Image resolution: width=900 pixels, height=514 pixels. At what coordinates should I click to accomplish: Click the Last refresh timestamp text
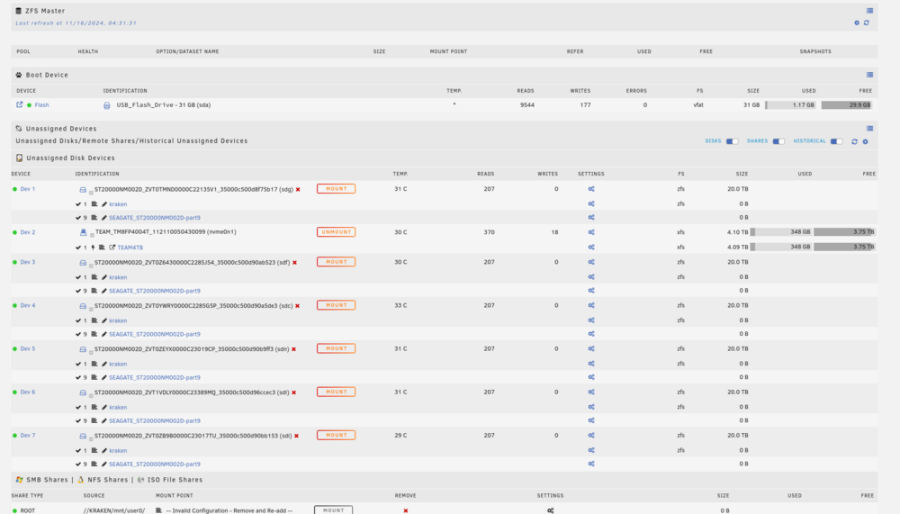(76, 23)
